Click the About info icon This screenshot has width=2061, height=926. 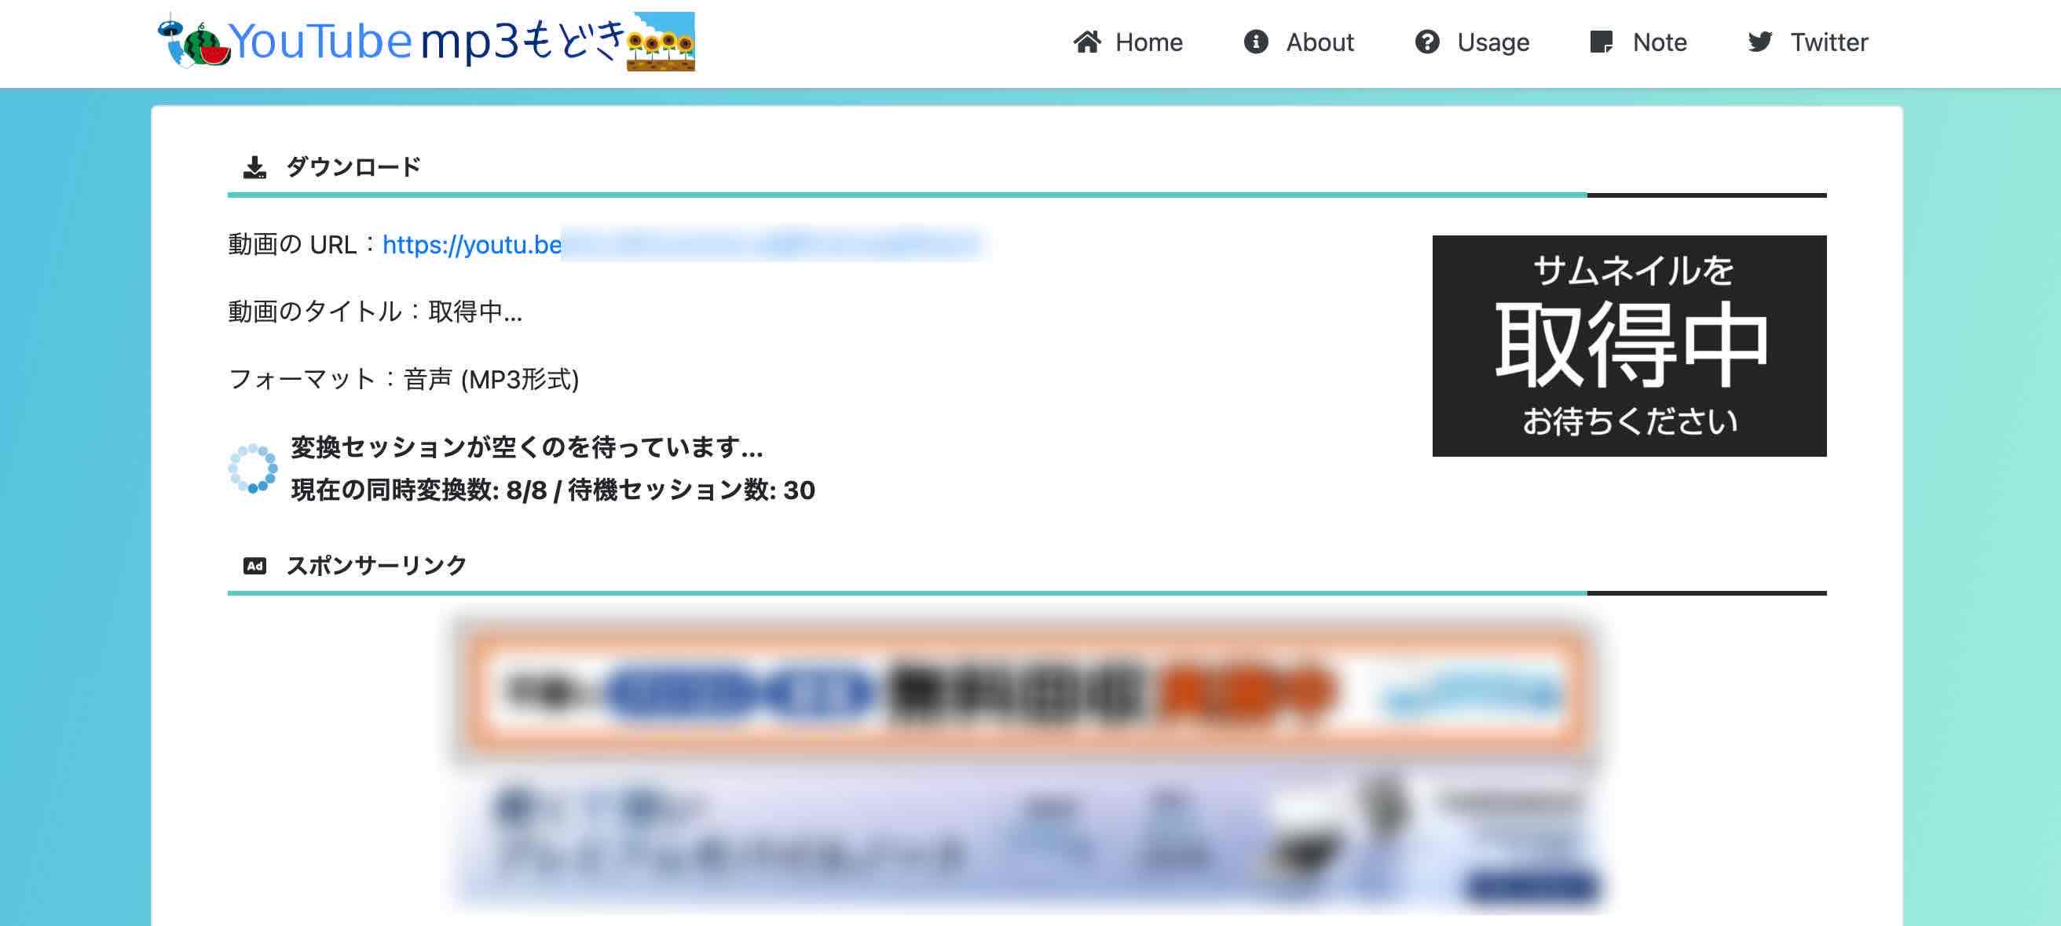[1255, 41]
